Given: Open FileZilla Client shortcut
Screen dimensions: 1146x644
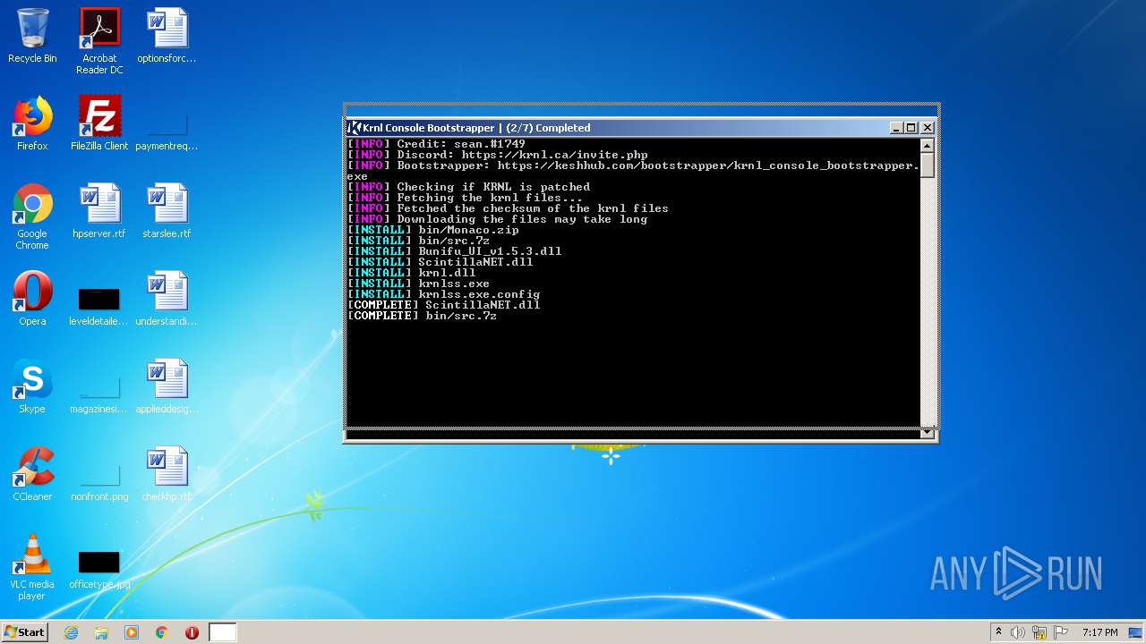Looking at the screenshot, I should [x=99, y=123].
